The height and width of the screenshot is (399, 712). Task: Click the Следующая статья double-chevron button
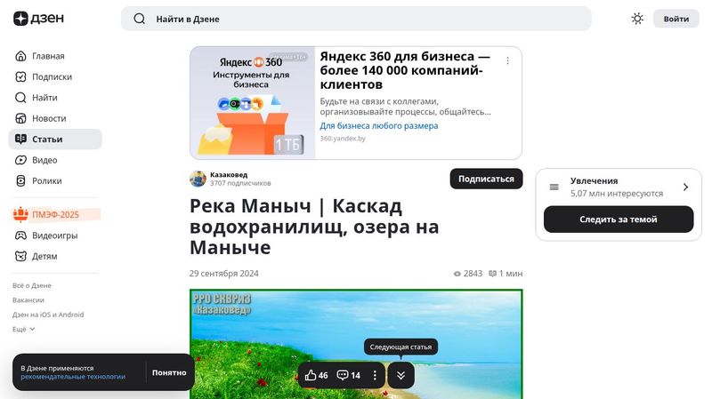pos(401,375)
